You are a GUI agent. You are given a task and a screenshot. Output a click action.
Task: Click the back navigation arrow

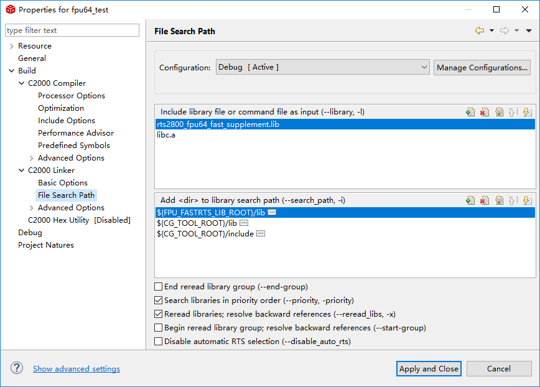[479, 30]
